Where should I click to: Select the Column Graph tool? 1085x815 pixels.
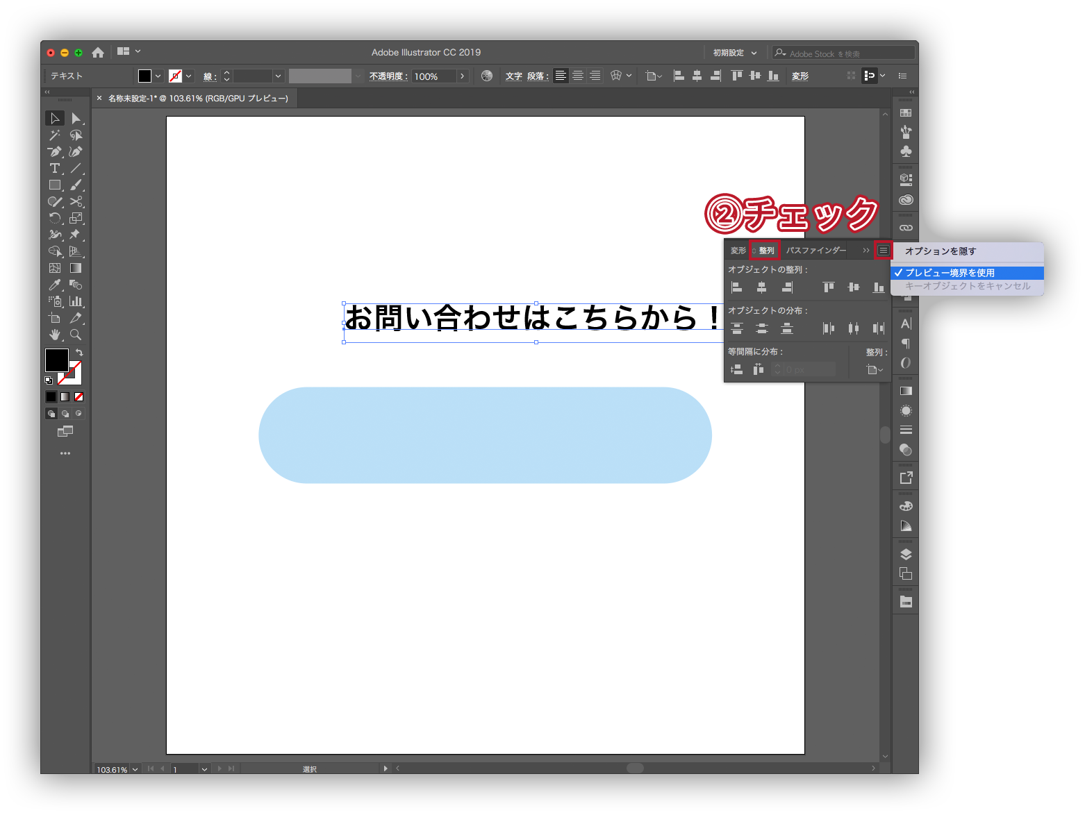tap(76, 302)
